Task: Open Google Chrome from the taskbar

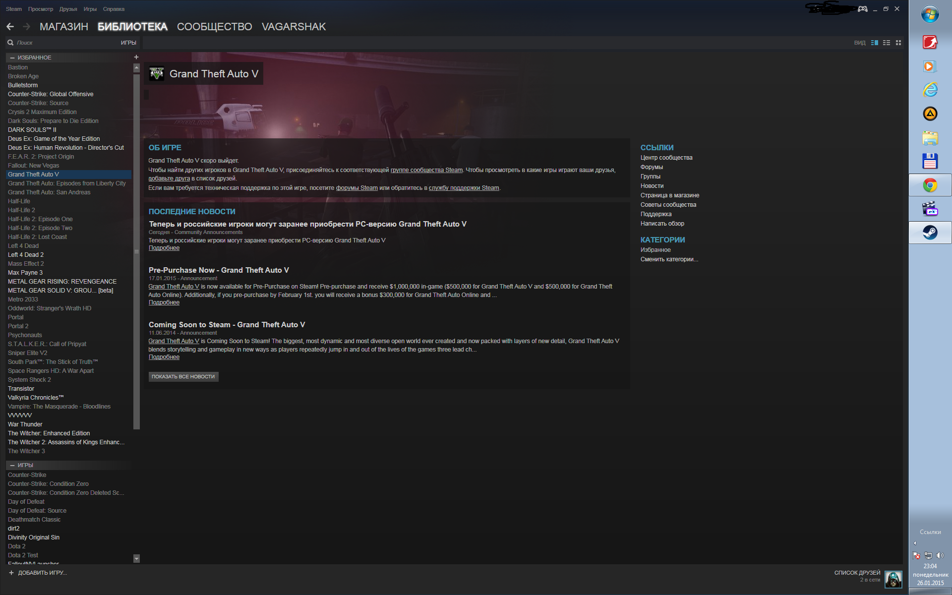Action: tap(930, 185)
